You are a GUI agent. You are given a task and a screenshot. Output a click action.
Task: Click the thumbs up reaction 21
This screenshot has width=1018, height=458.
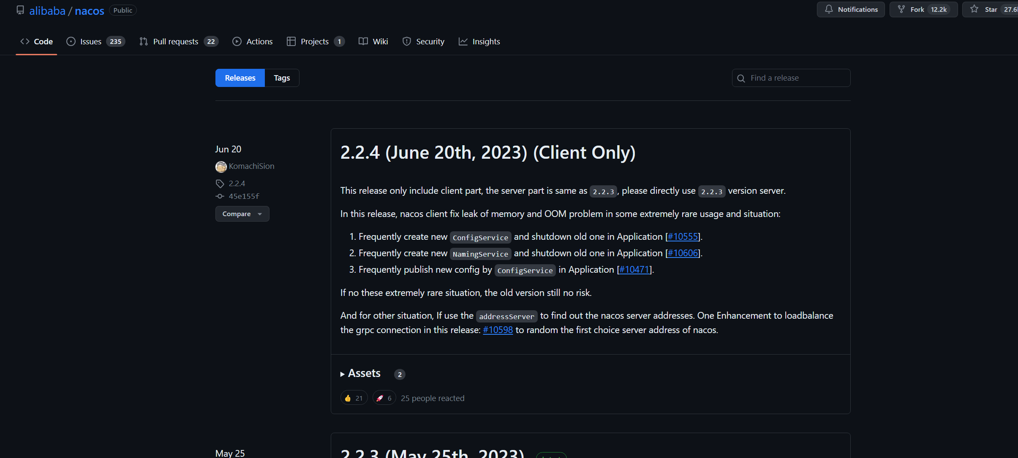click(354, 398)
